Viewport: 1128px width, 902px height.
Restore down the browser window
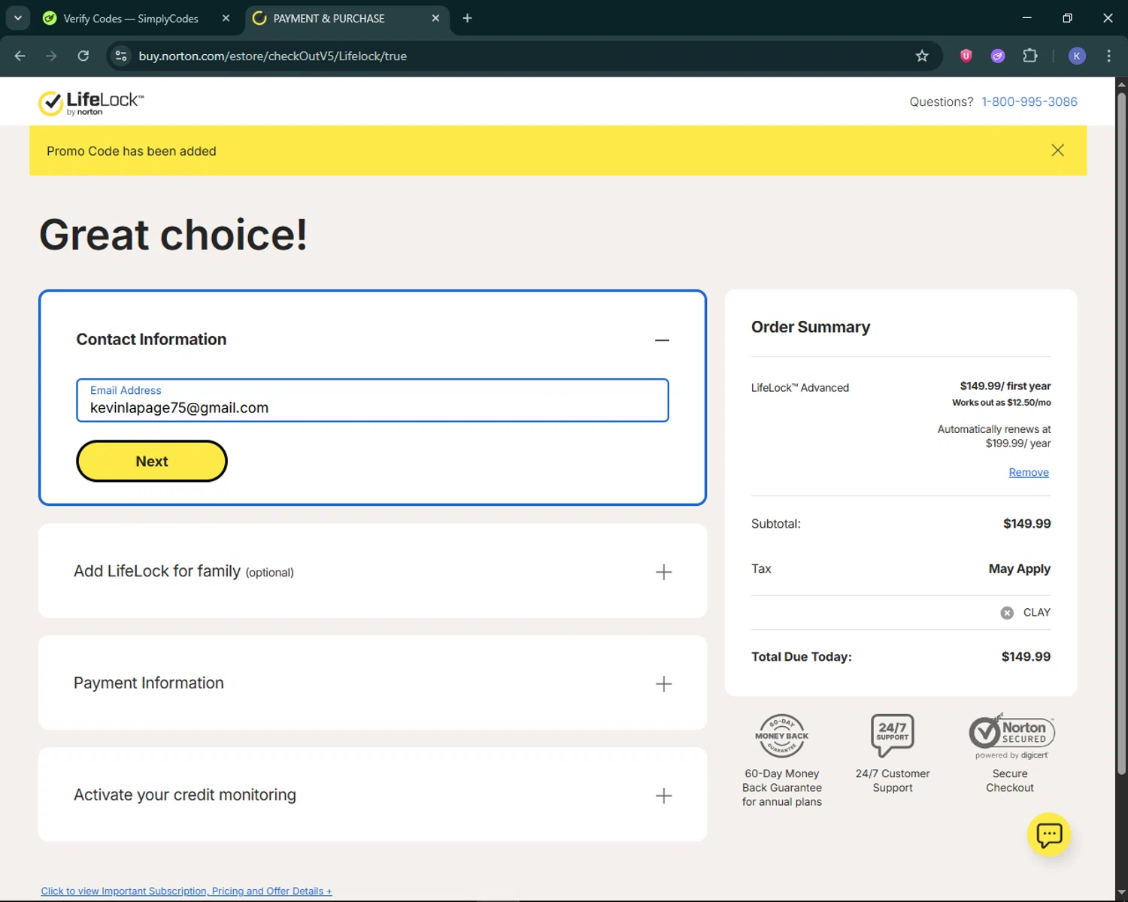[x=1067, y=18]
